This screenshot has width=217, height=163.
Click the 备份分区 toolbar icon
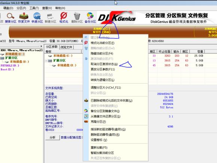[90, 18]
